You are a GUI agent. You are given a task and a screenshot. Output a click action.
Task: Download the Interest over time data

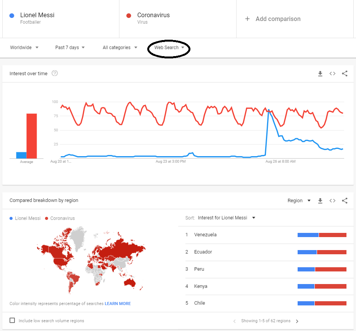[x=320, y=74]
